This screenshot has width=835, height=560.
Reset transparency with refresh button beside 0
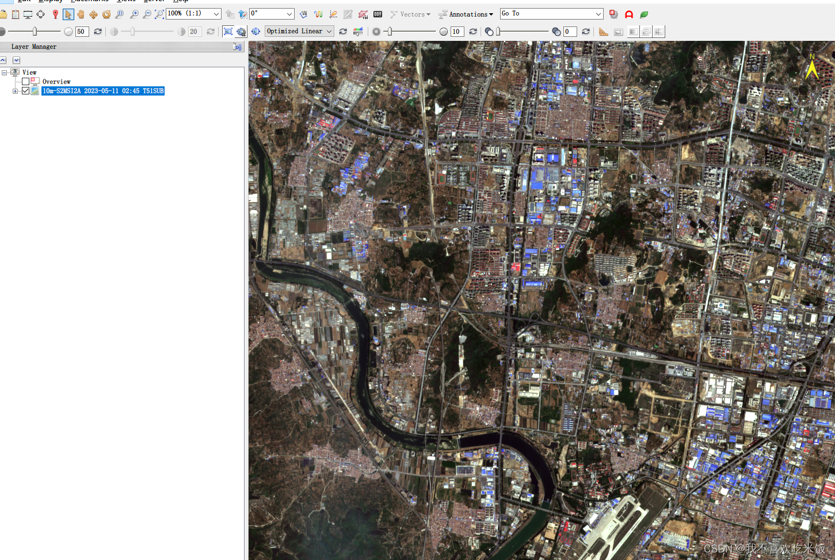[586, 32]
